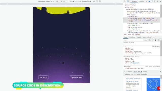The width and height of the screenshot is (162, 91).
Task: Toggle the :hov element state button
Action: (x=146, y=40)
